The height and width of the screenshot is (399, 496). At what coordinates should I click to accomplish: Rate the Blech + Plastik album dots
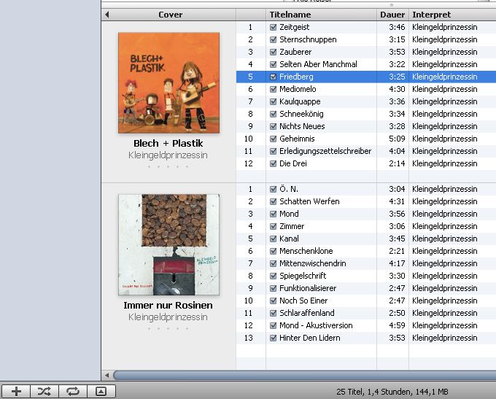[168, 166]
